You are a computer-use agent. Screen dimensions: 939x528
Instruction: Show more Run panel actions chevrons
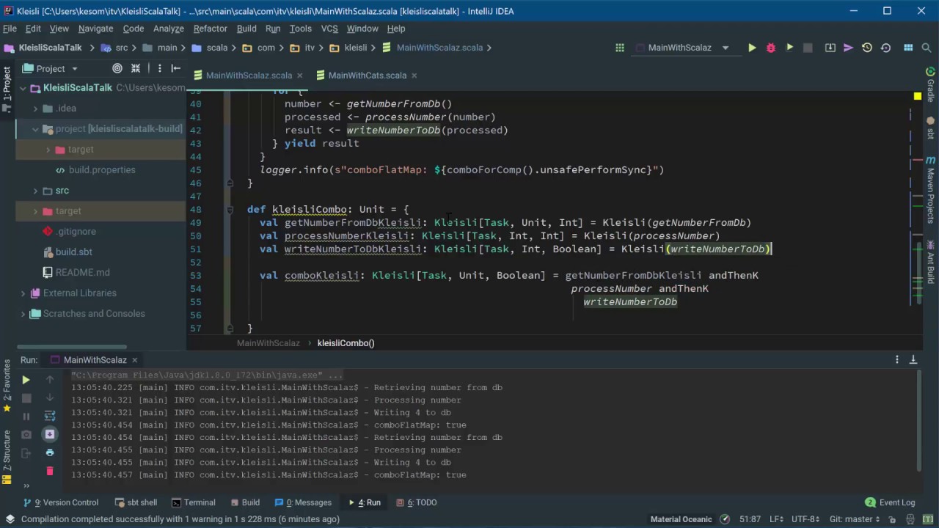(x=26, y=485)
